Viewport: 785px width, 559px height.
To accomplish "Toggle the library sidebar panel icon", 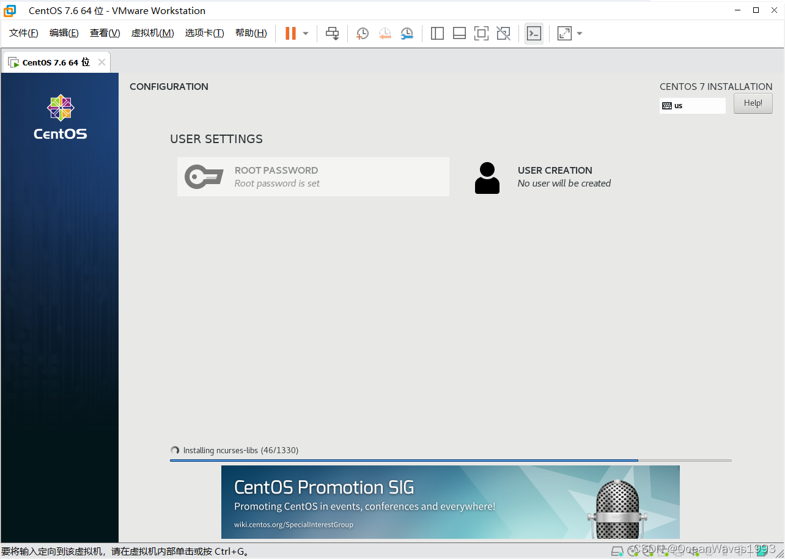I will 437,34.
